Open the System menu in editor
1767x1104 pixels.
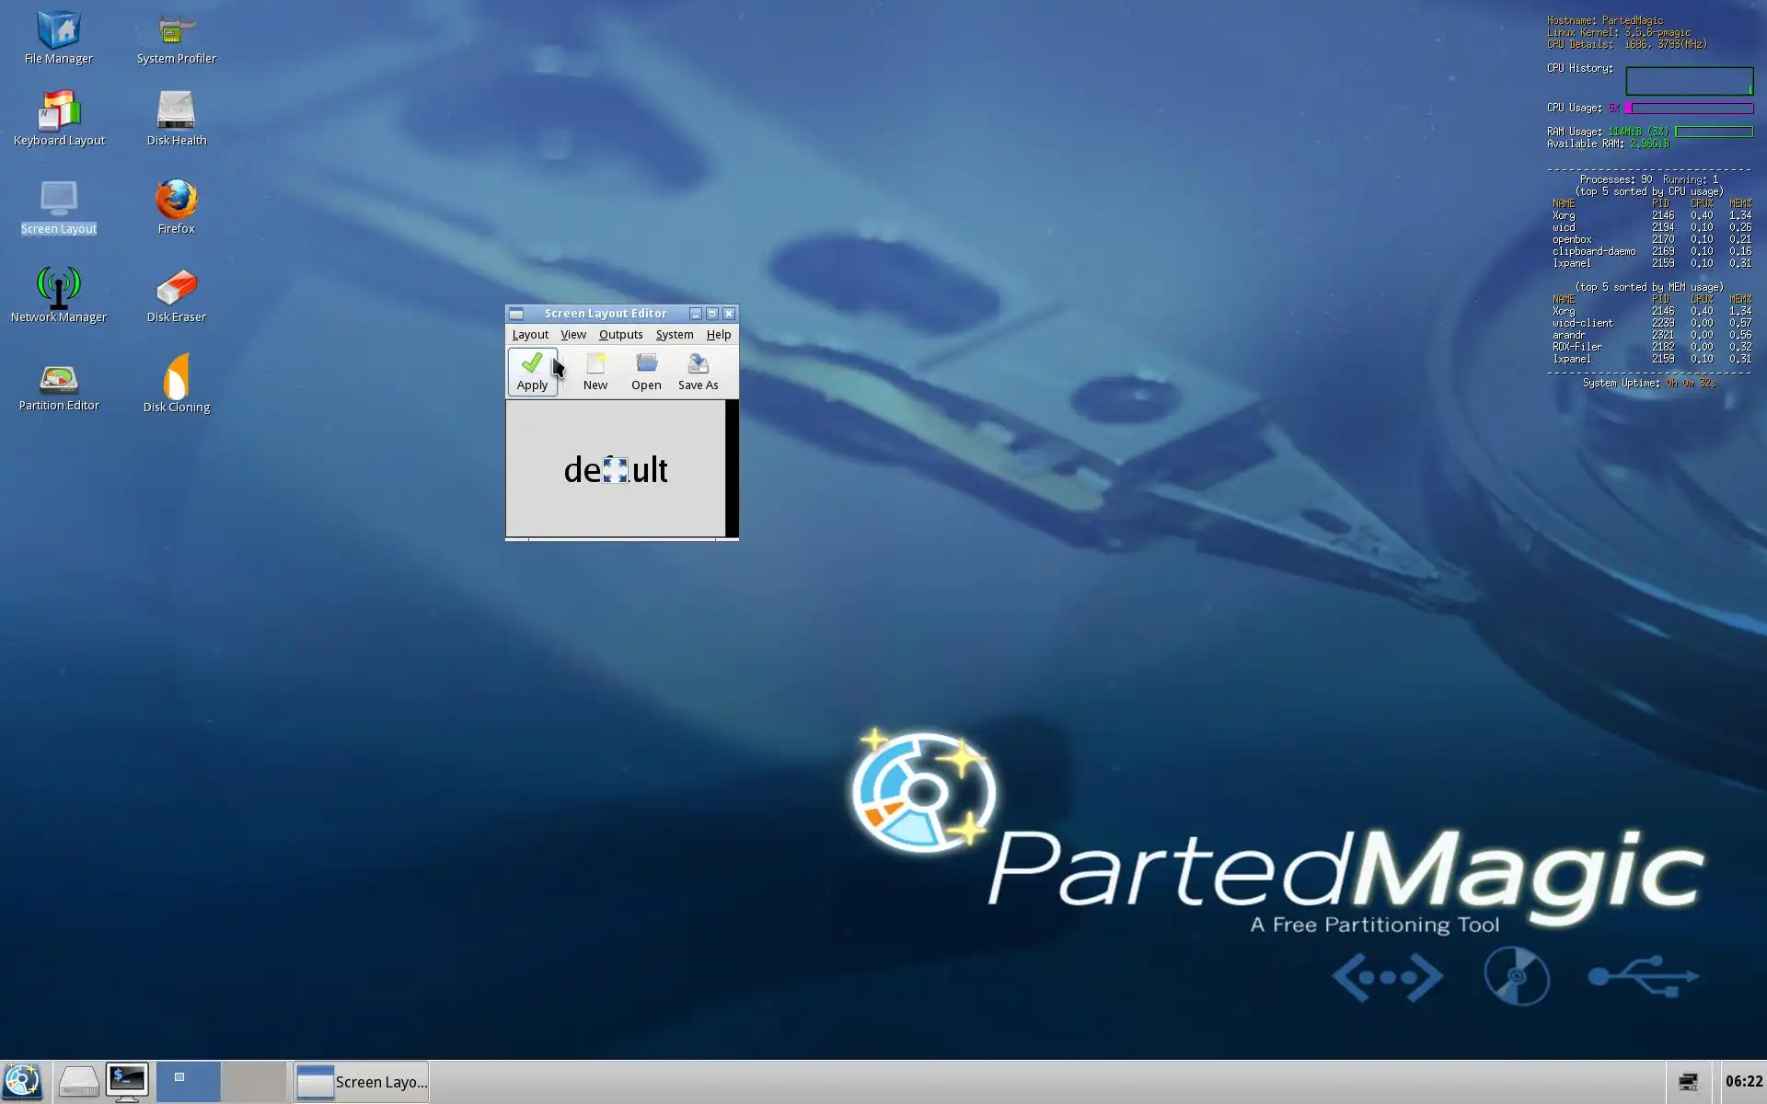click(675, 335)
